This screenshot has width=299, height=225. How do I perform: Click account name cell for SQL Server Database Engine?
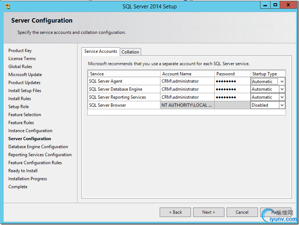click(187, 89)
